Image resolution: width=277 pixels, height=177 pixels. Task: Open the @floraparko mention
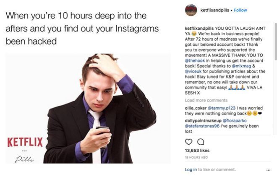point(235,120)
